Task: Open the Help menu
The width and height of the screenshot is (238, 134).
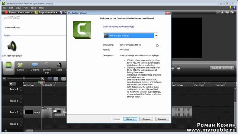Action: click(41, 8)
